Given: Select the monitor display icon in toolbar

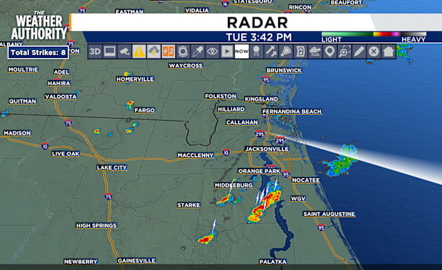Looking at the screenshot, I should 110,52.
